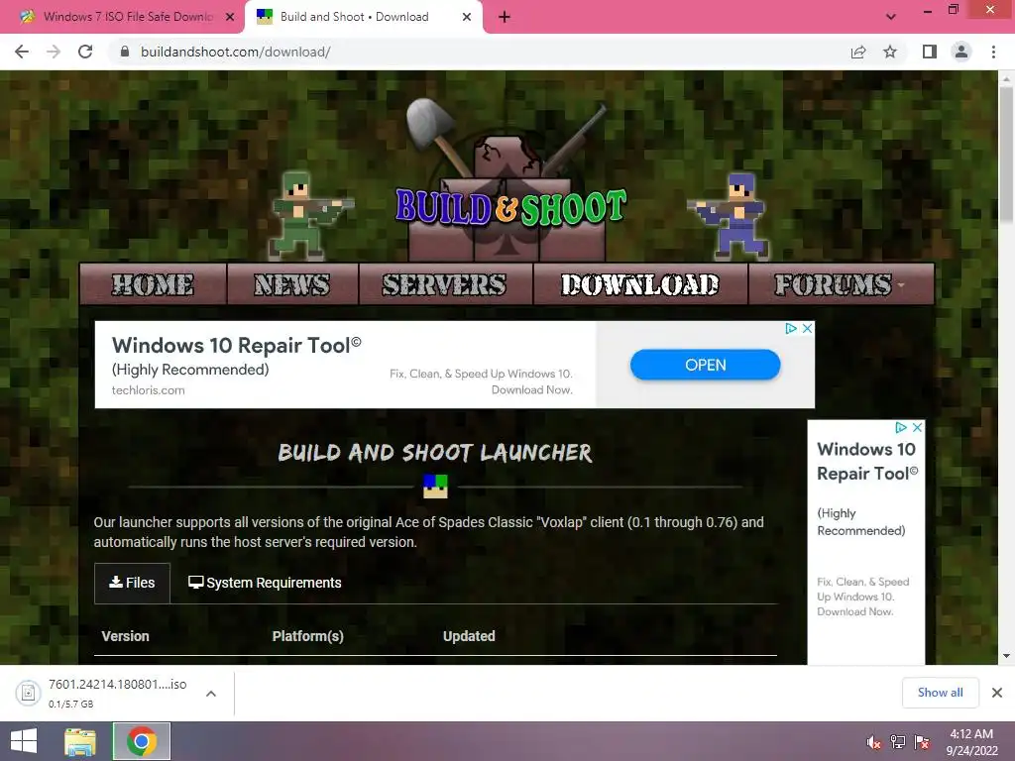Go back to the previous page
Image resolution: width=1015 pixels, height=761 pixels.
[22, 52]
